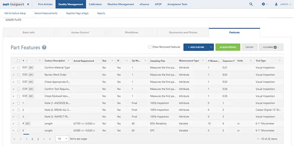Open Record Measurements submenu link
Image resolution: width=294 pixels, height=146 pixels.
(46, 13)
